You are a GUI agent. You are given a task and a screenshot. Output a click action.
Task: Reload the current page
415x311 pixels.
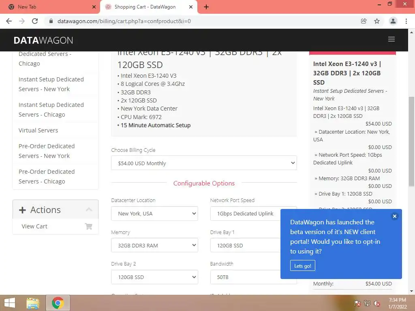(x=35, y=21)
